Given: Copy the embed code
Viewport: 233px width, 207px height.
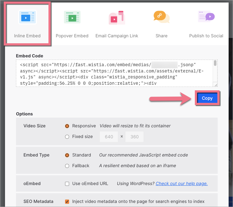Looking at the screenshot, I should [x=207, y=98].
